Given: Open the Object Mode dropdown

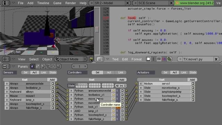Looking at the screenshot, I should tap(71, 59).
